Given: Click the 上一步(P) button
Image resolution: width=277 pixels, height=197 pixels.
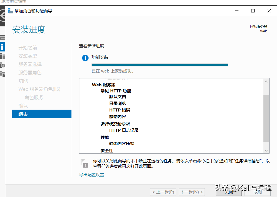Looking at the screenshot, I should 163,192.
